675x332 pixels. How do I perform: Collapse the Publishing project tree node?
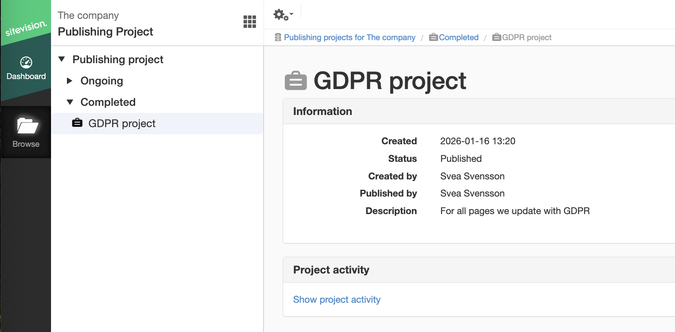[x=62, y=59]
